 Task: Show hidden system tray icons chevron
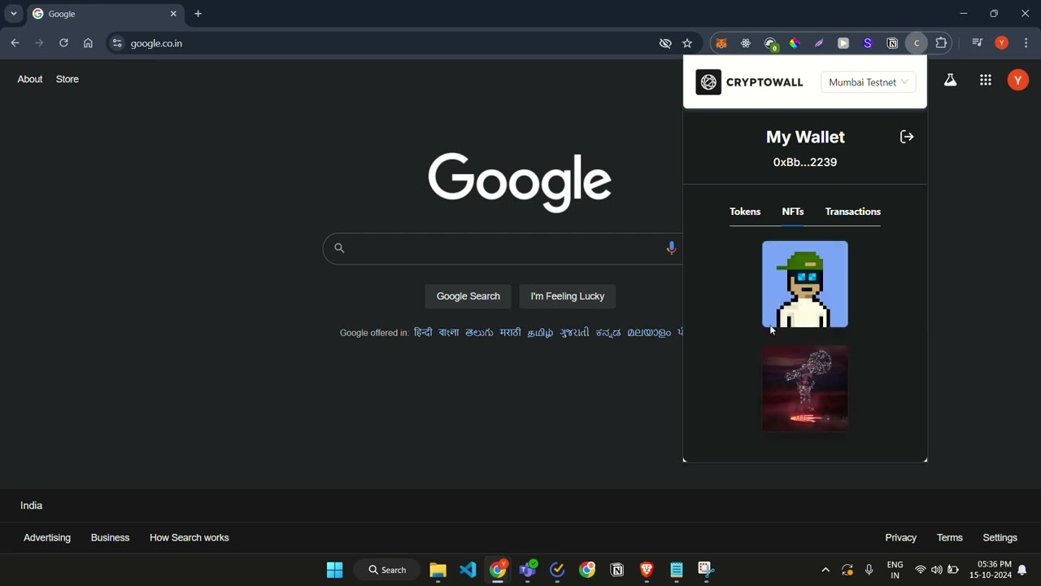click(825, 571)
